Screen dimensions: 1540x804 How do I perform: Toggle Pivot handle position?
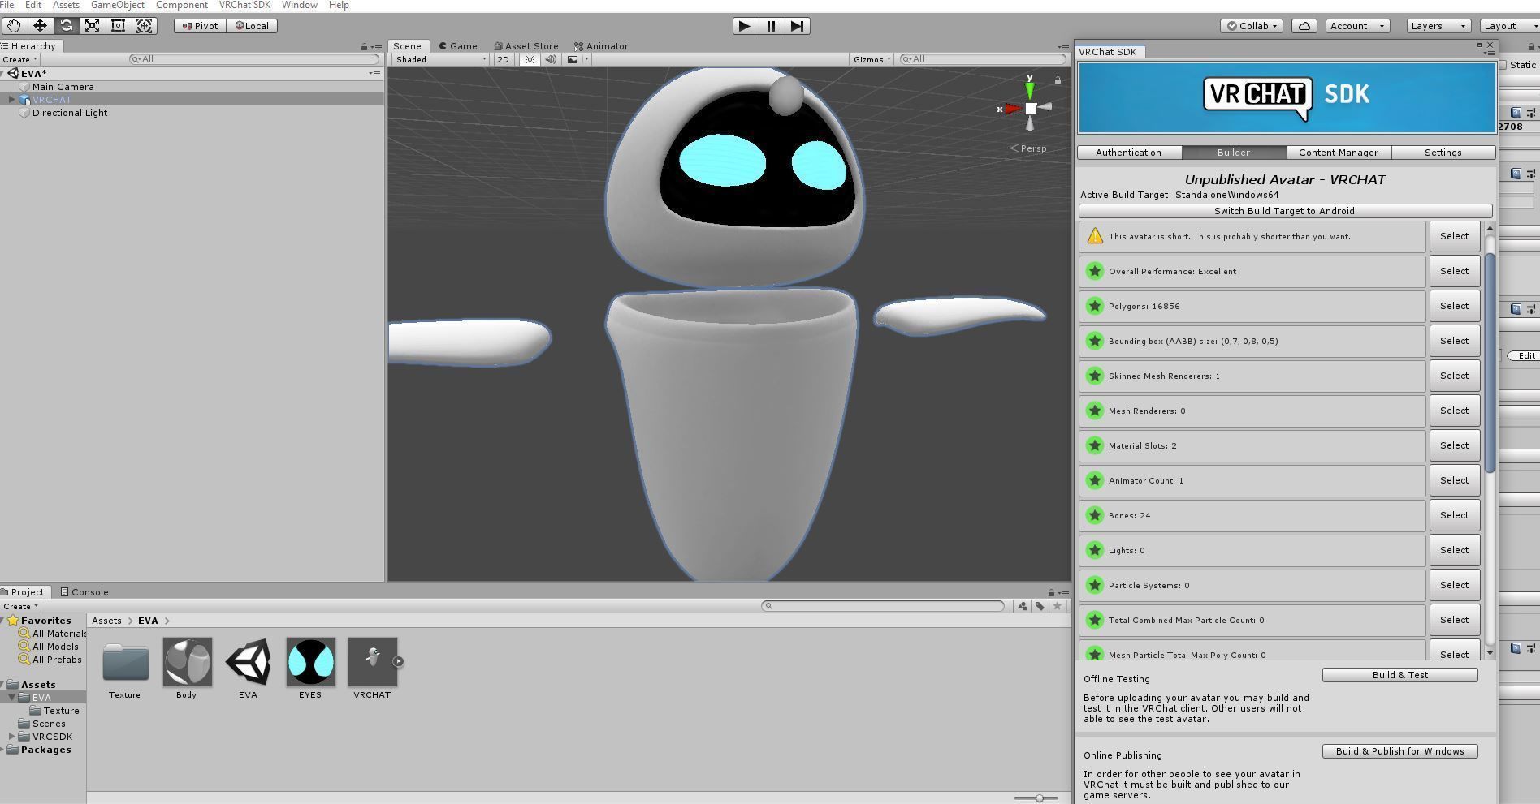pyautogui.click(x=201, y=26)
